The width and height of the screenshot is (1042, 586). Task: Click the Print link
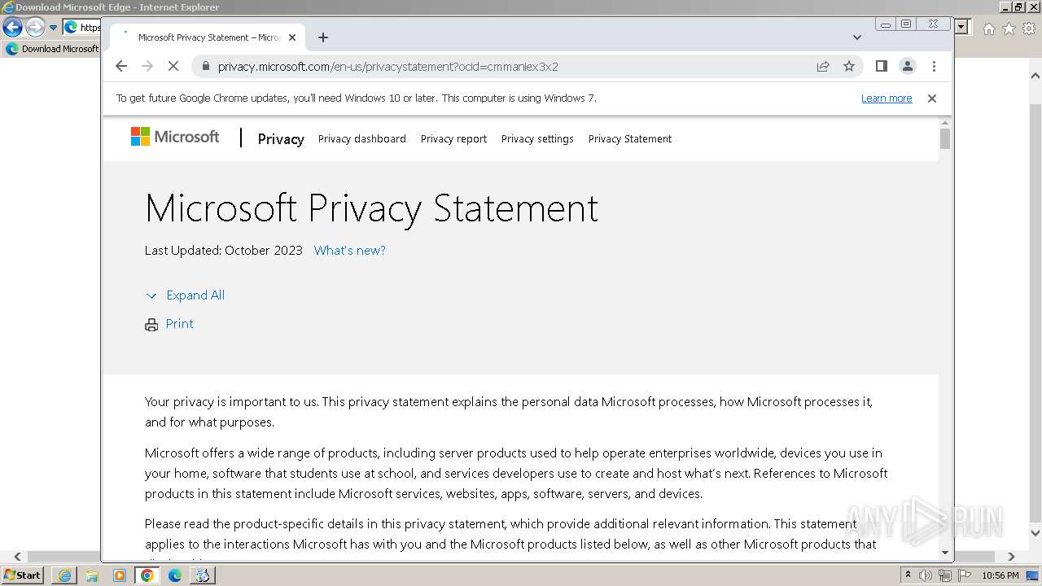(180, 324)
